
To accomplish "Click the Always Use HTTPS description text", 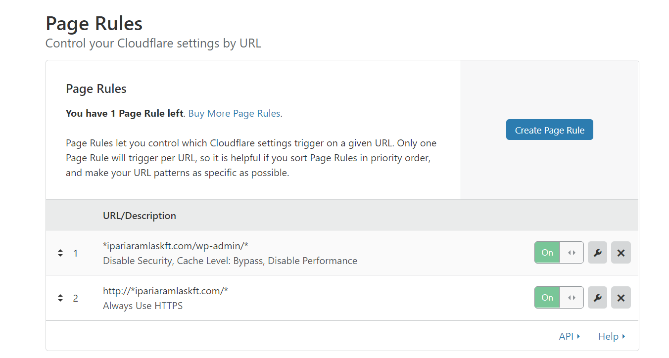I will click(x=143, y=306).
